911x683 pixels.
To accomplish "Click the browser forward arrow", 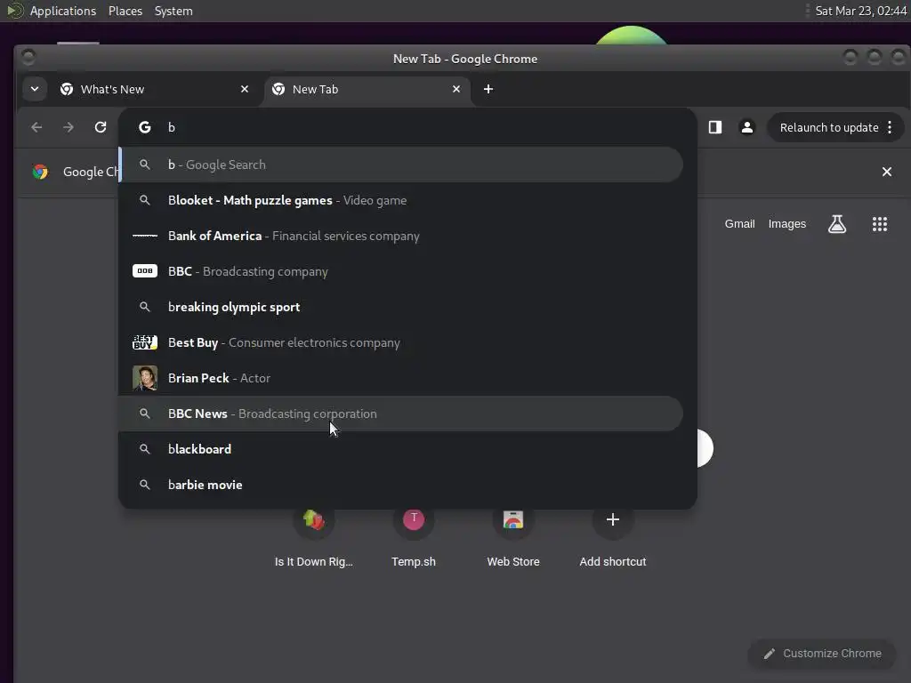I will [x=69, y=127].
